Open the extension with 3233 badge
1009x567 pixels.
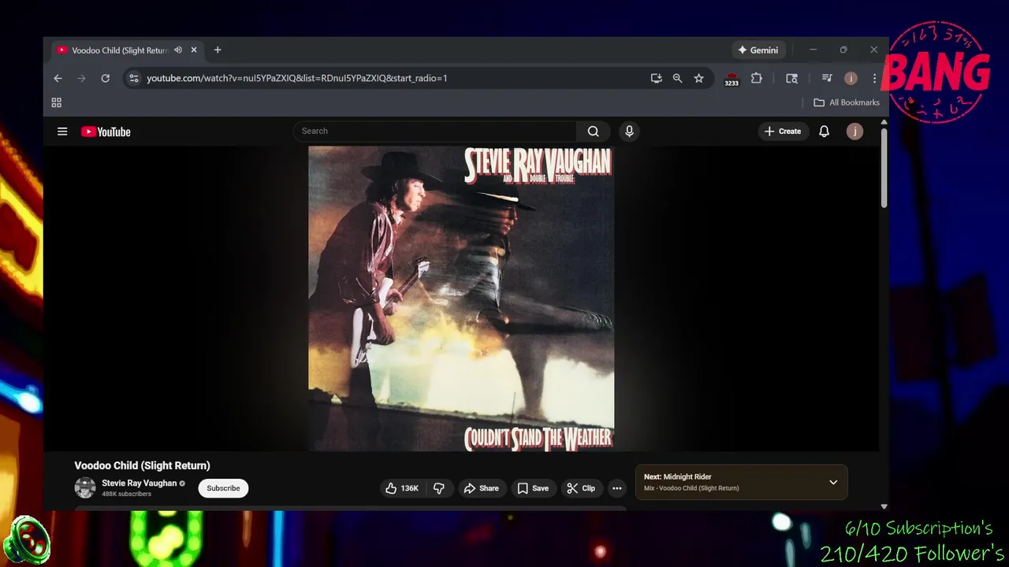coord(732,79)
